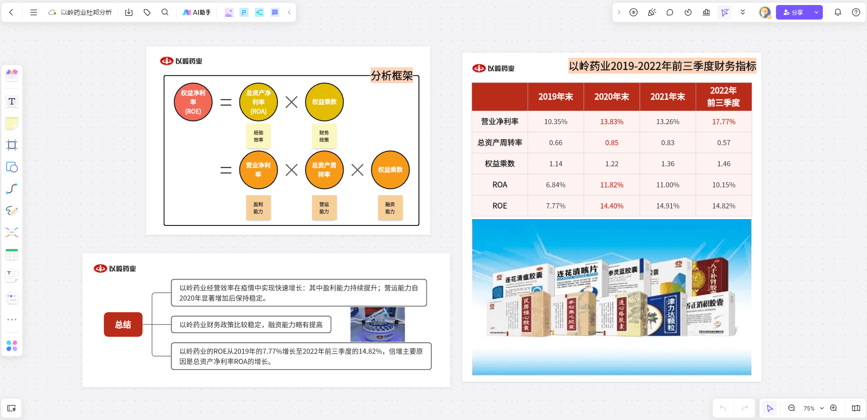867x420 pixels.
Task: Select the connector line tool
Action: tap(12, 189)
